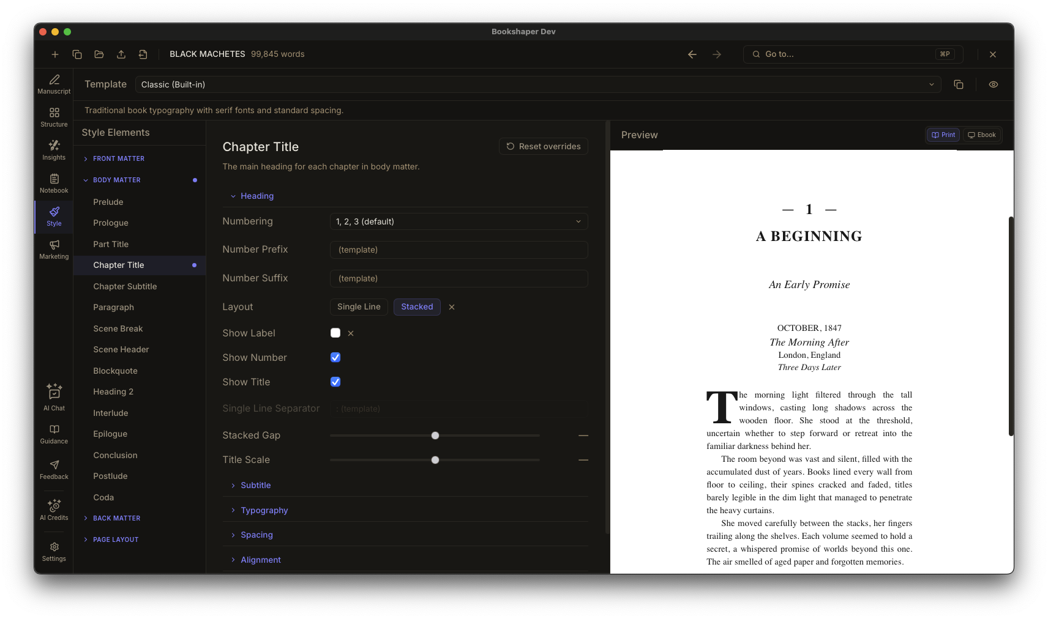
Task: Click the upload export icon
Action: click(x=121, y=54)
